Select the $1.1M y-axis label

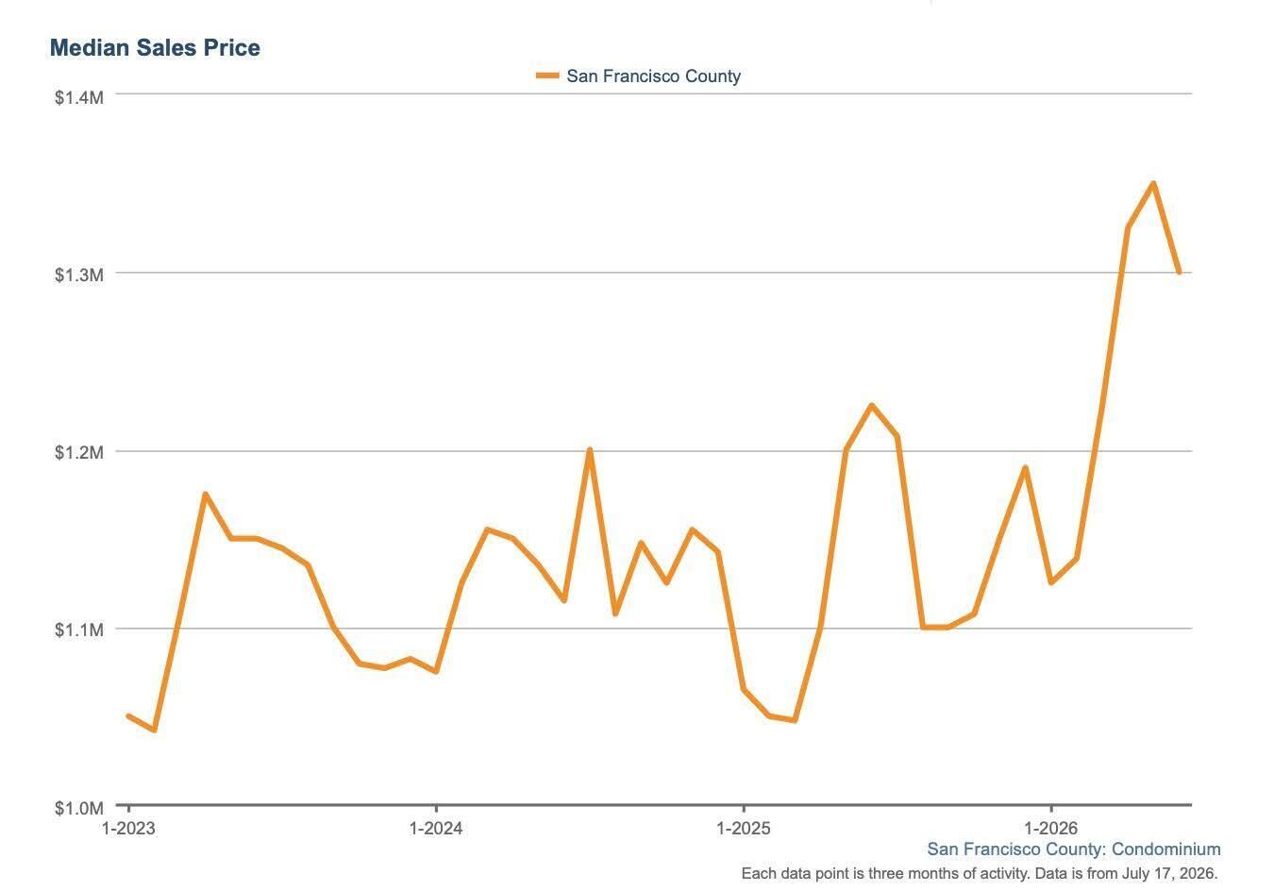78,630
